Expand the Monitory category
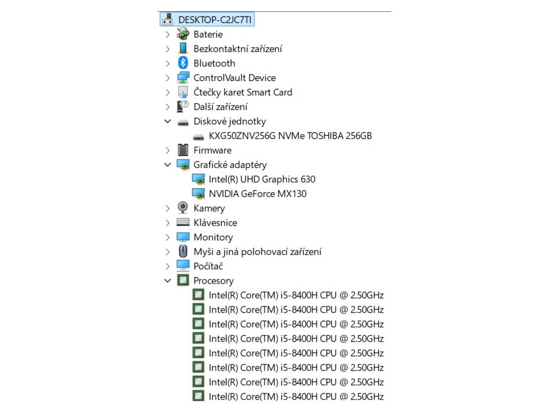The image size is (549, 412). (167, 238)
